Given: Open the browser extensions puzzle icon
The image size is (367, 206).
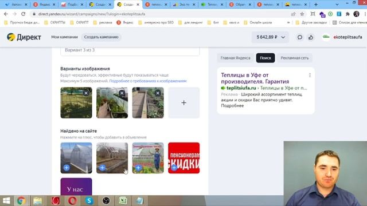Looking at the screenshot, I should point(348,14).
